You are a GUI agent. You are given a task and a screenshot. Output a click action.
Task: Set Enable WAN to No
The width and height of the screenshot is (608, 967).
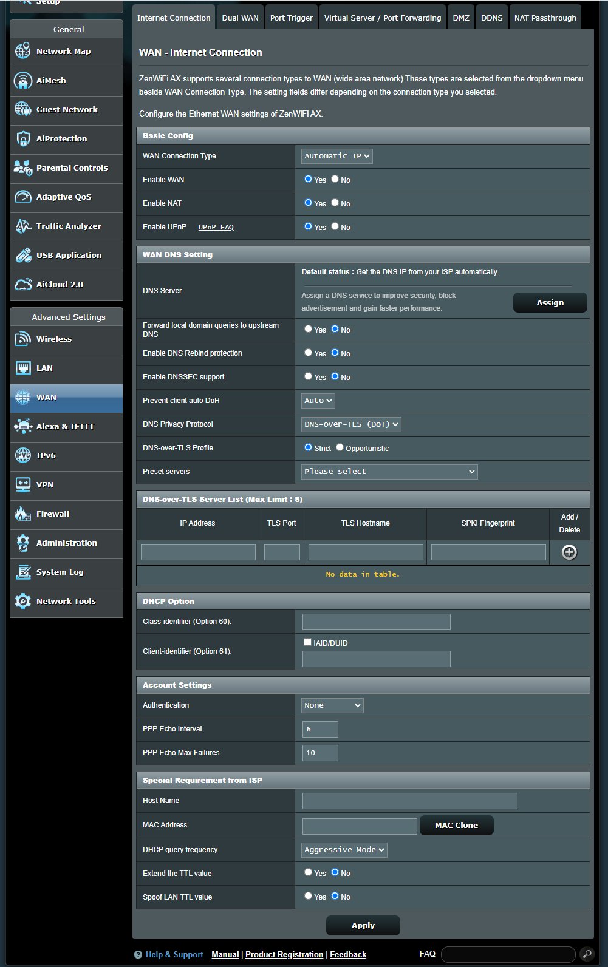pyautogui.click(x=335, y=179)
